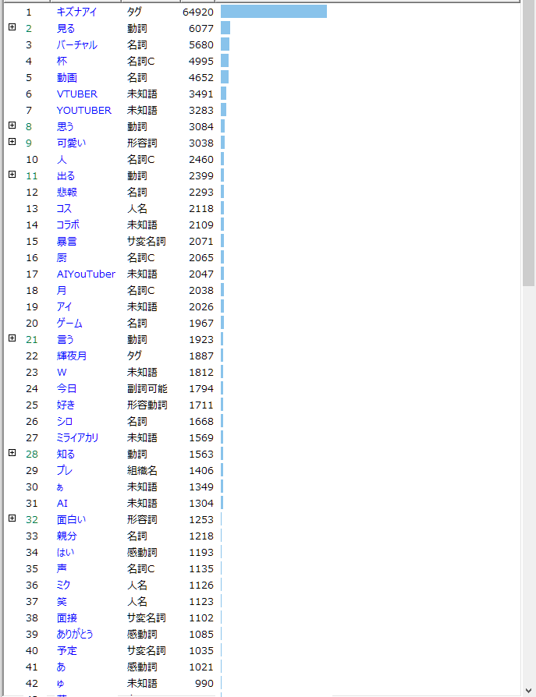Viewport: 536px width, 697px height.
Task: Select the word ゲーム
Action: 69,324
